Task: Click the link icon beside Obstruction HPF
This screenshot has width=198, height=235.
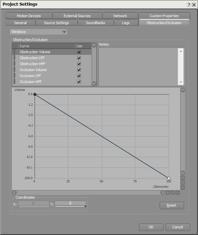Action: [x=15, y=64]
